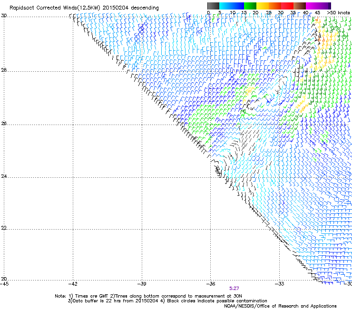
Task: Click the note line starting 'Note: 1) Times are GMT'
Action: (148, 296)
